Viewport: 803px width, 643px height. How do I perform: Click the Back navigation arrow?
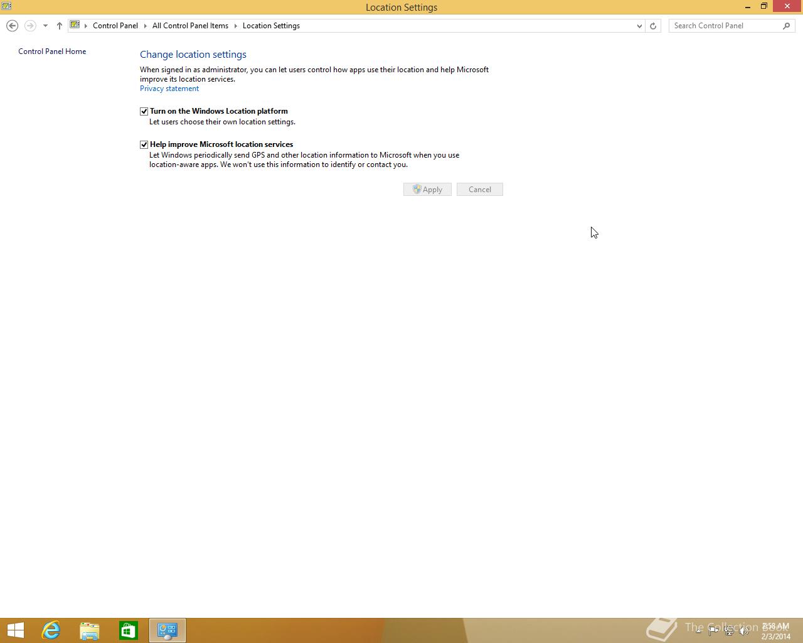12,26
